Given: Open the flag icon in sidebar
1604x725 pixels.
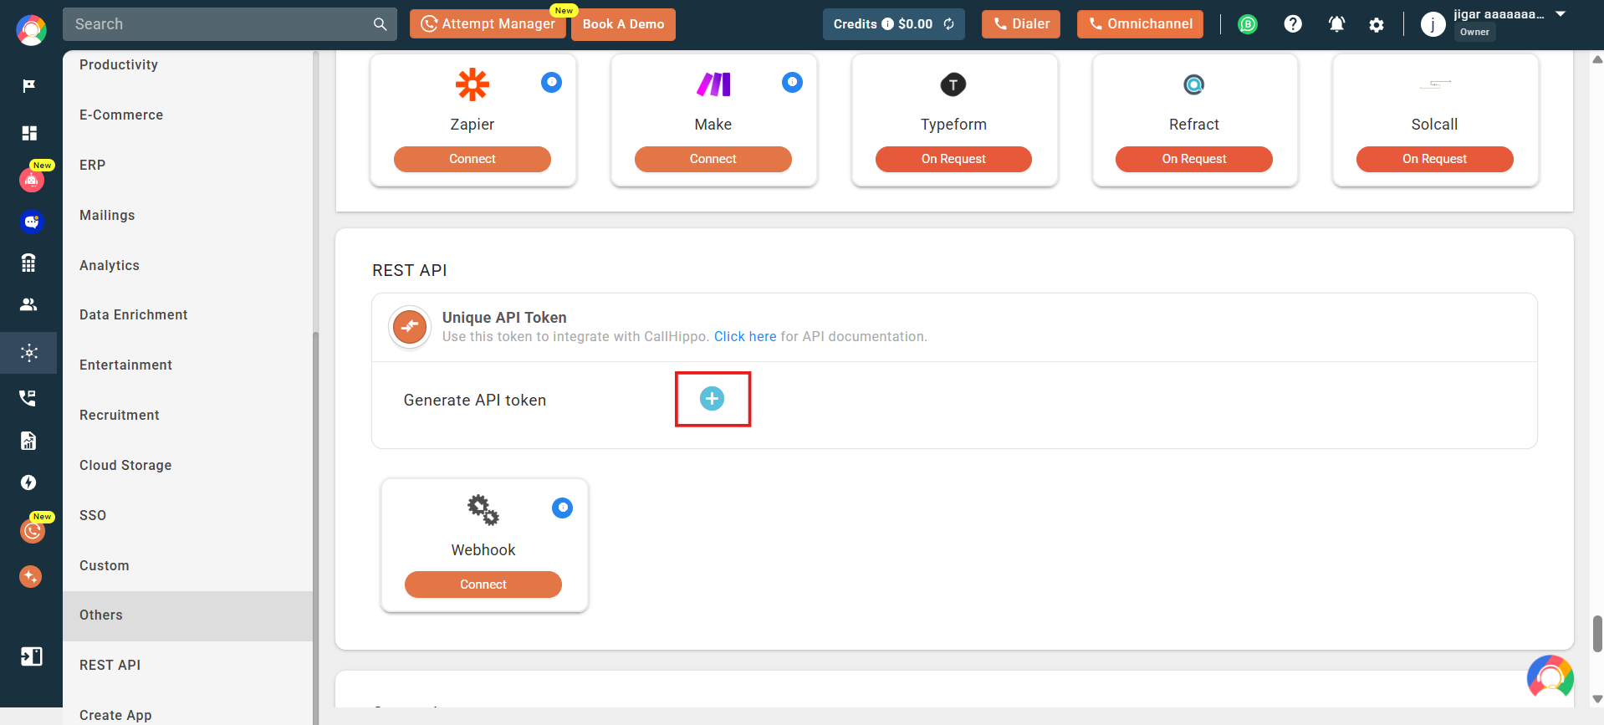Looking at the screenshot, I should pos(29,85).
